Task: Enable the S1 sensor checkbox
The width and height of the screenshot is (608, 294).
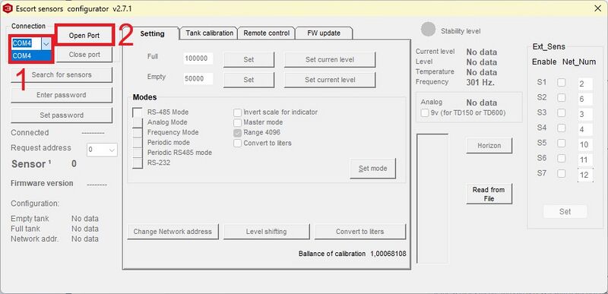Action: [561, 83]
